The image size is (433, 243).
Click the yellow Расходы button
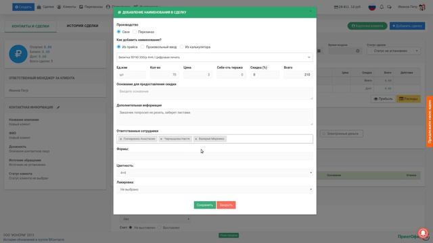coord(409,99)
